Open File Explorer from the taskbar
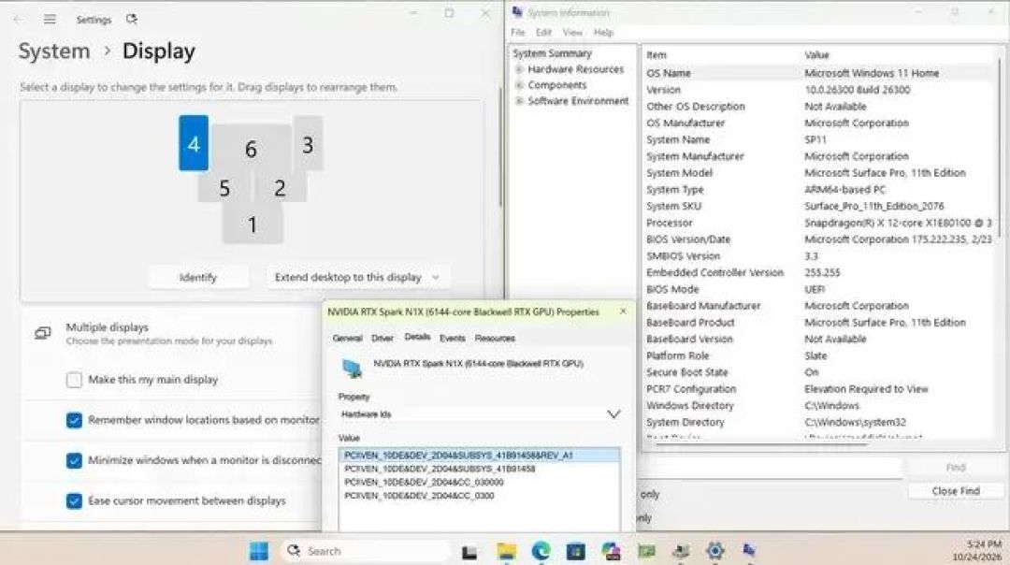 (506, 551)
